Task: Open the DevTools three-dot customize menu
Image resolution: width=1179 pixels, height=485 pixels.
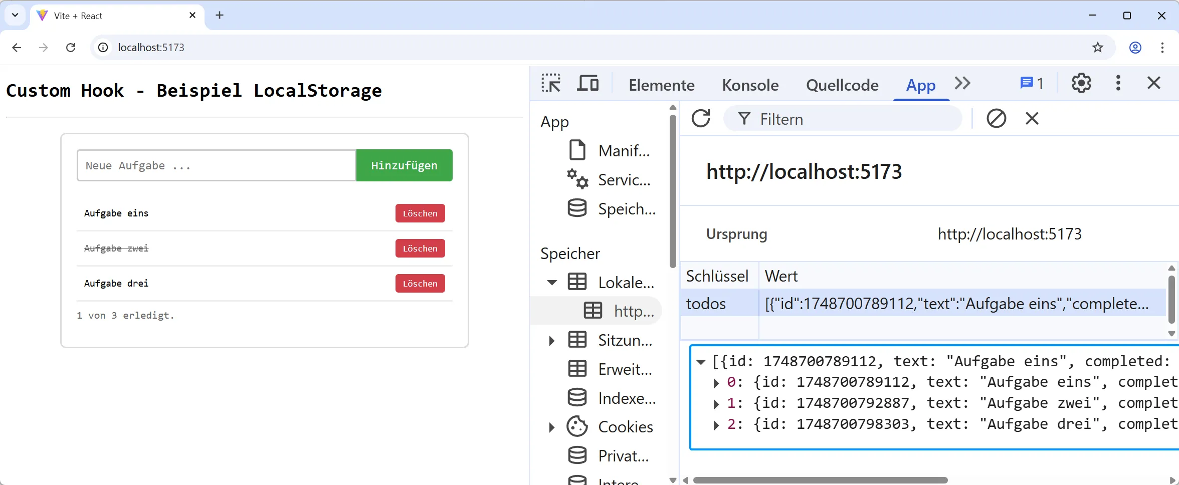Action: pyautogui.click(x=1118, y=83)
